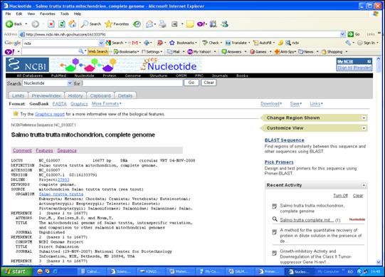The image size is (385, 277).
Task: Click the Google toolbar spell Check icon
Action: [205, 43]
